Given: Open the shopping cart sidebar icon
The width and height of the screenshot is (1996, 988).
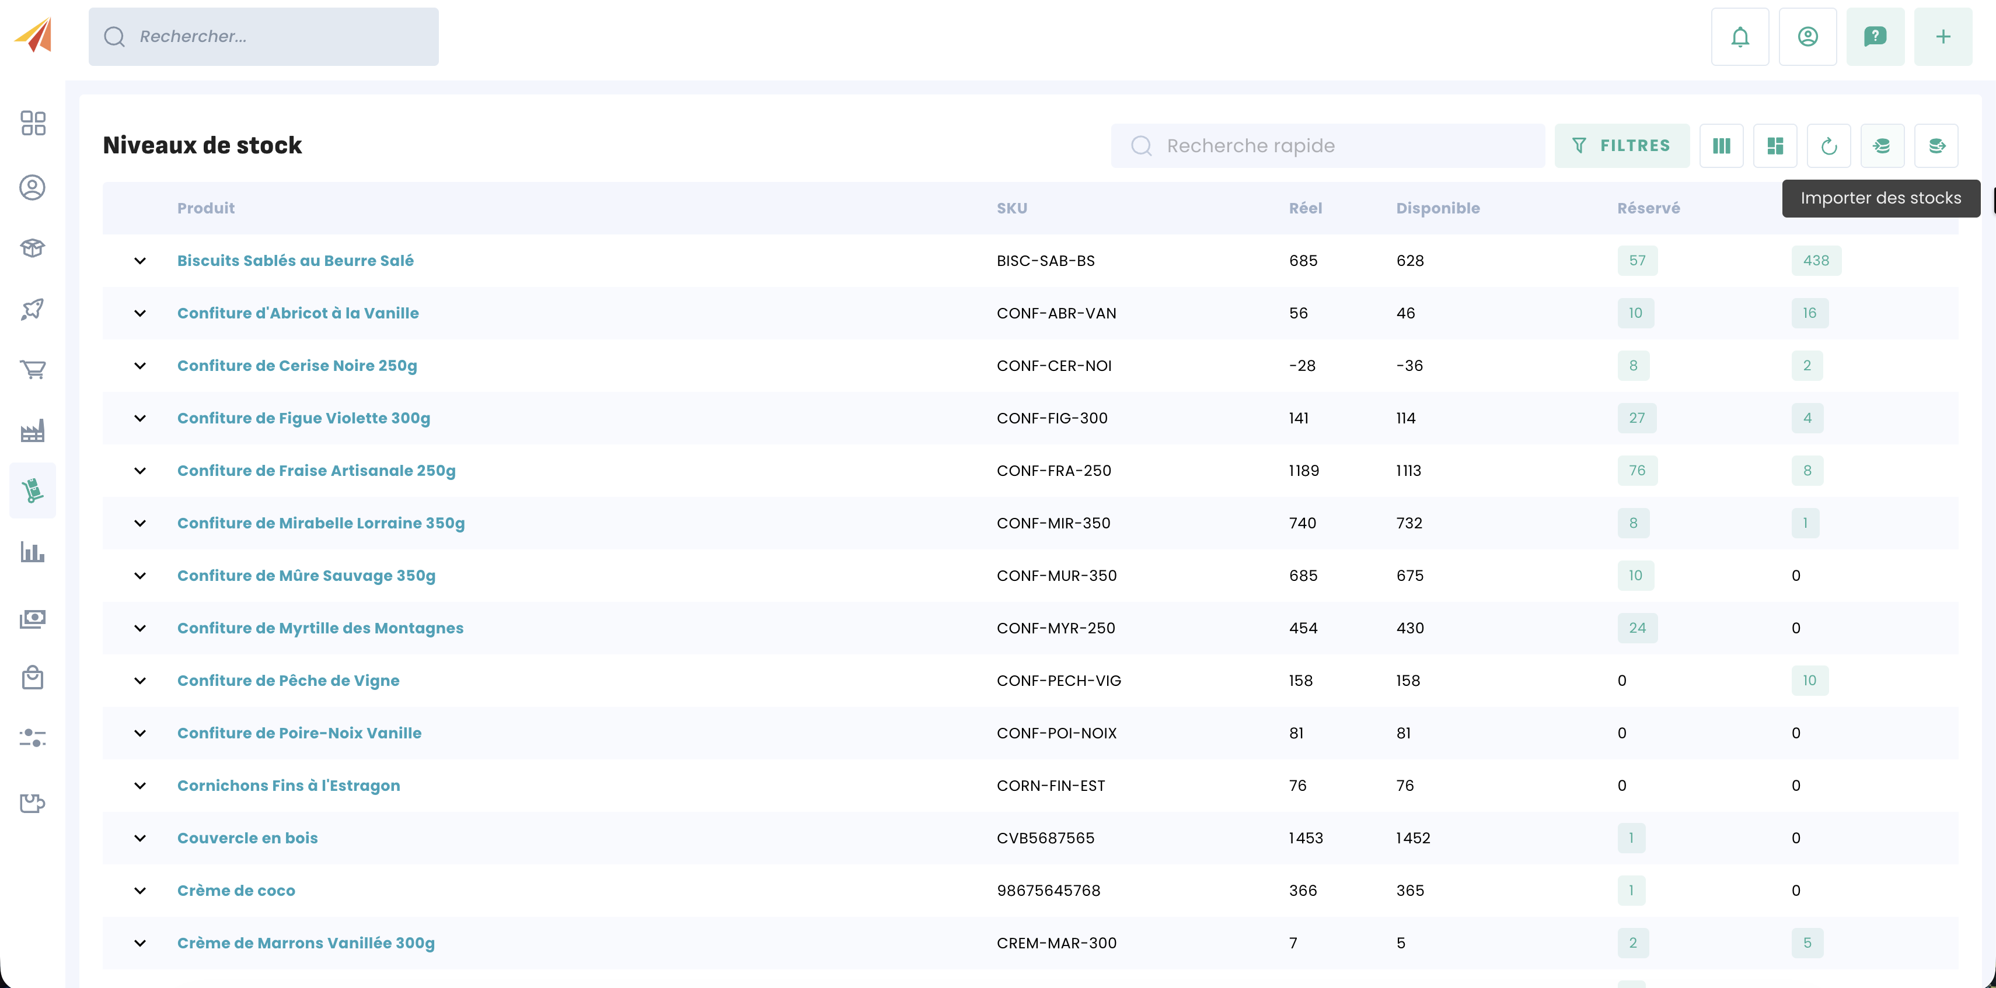Looking at the screenshot, I should pos(33,369).
